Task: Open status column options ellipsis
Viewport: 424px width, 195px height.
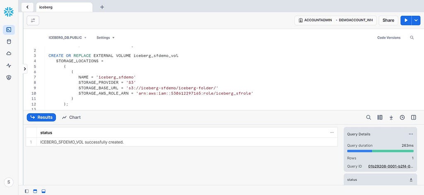Action: point(332,132)
